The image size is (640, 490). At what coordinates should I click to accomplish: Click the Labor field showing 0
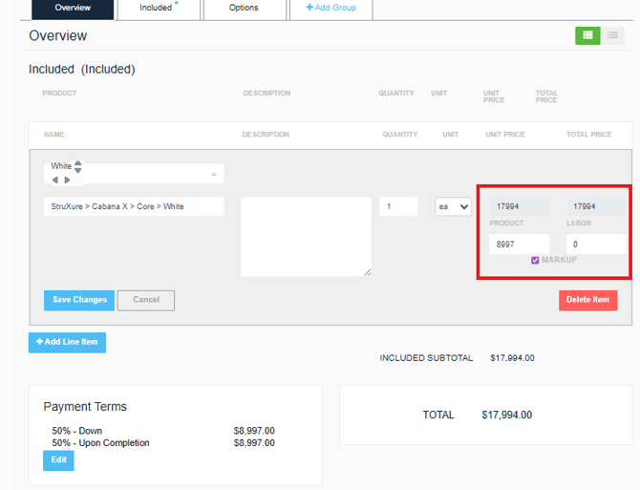tap(596, 244)
